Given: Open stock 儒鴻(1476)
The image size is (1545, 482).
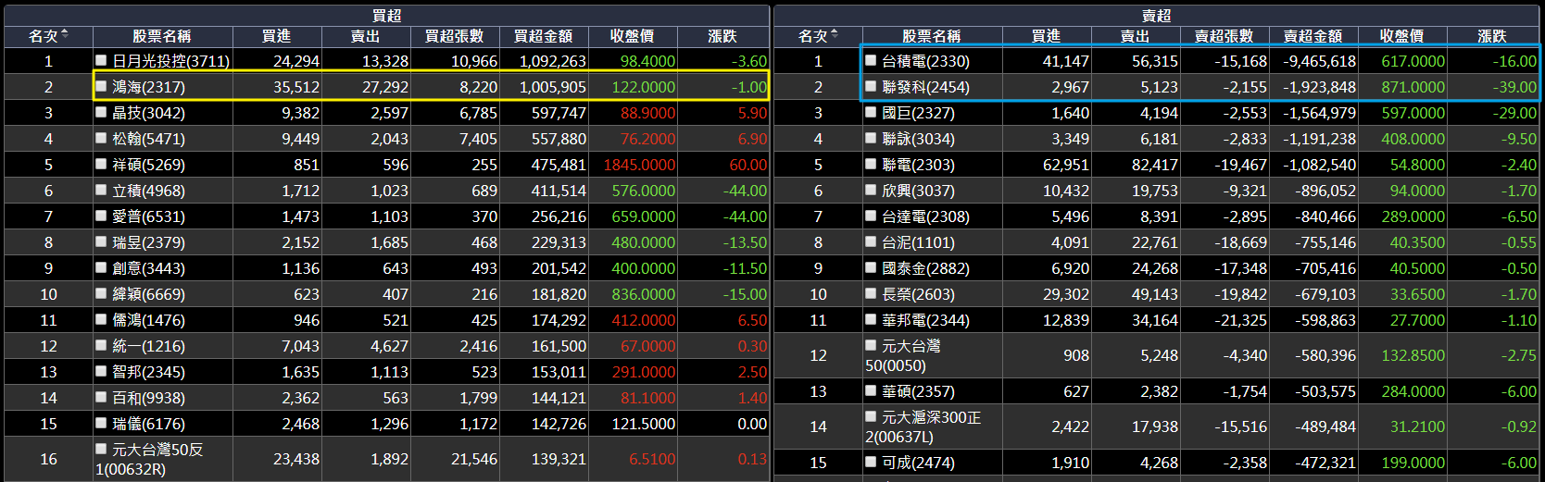Looking at the screenshot, I should [x=148, y=320].
